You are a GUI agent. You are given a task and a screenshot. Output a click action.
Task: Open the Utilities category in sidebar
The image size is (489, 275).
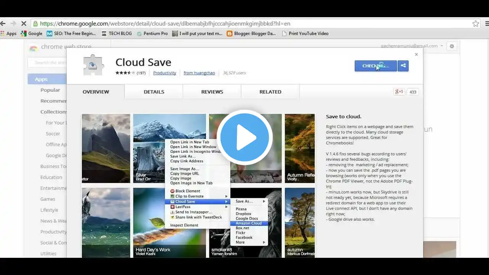pos(49,254)
